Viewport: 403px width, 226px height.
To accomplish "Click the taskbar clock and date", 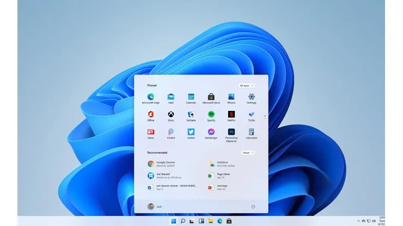I will (x=382, y=221).
